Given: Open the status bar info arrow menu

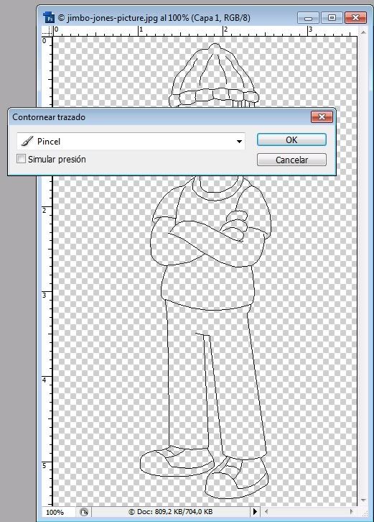Looking at the screenshot, I should tap(255, 512).
